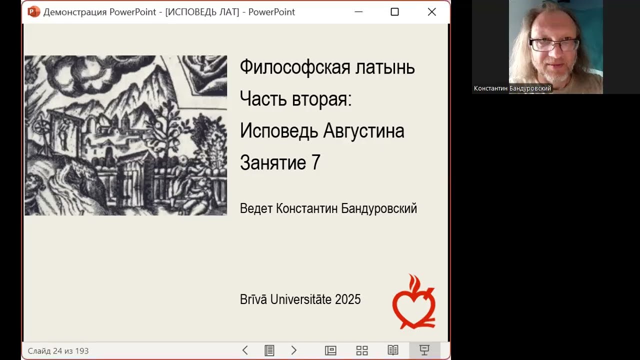Screen dimensions: 640x360
Task: Minimize the PowerPoint presentation window
Action: tap(358, 12)
